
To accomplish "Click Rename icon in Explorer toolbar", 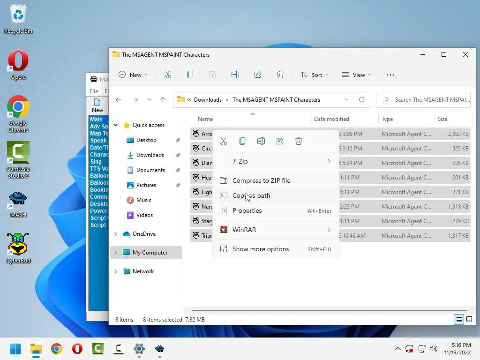I will click(235, 75).
